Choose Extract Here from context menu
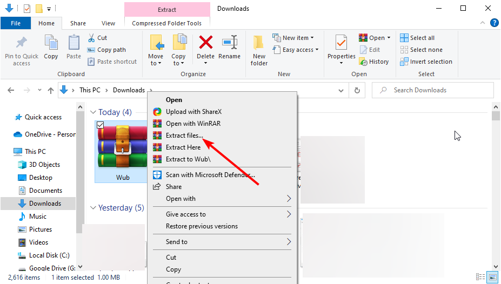This screenshot has width=501, height=284. [222, 147]
